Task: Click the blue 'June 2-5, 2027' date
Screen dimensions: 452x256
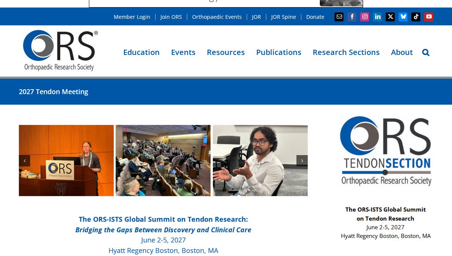Action: 163,240
